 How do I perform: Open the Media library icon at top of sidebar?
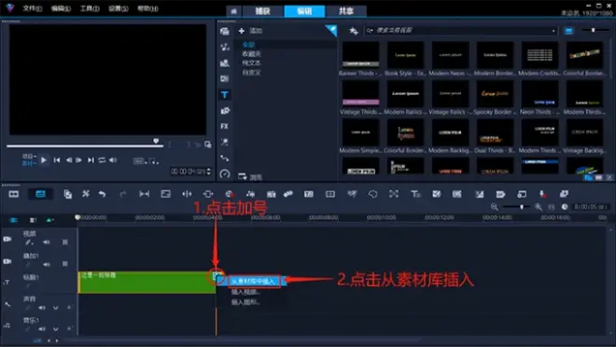(x=225, y=32)
